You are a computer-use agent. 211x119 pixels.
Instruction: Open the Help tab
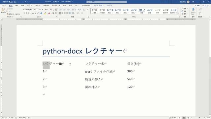[76, 5]
